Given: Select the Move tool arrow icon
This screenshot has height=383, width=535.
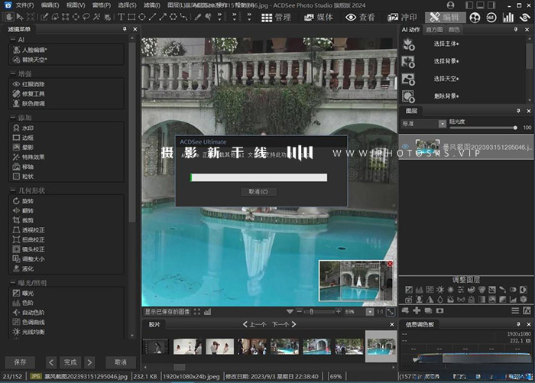Looking at the screenshot, I should (20, 17).
